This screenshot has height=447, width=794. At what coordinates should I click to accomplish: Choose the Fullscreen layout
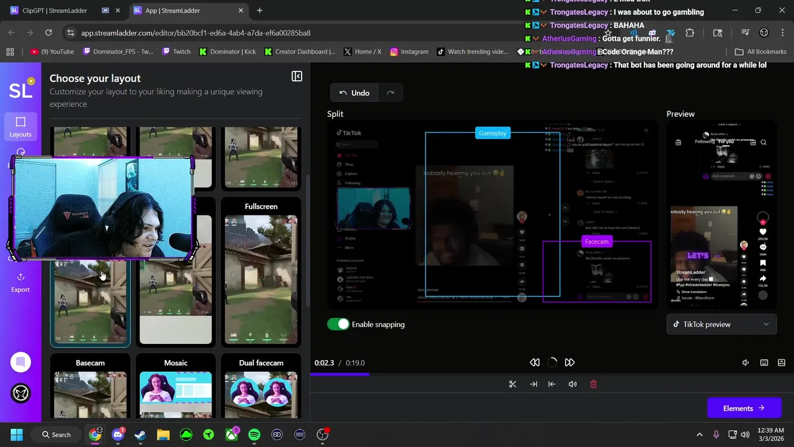[x=261, y=272]
